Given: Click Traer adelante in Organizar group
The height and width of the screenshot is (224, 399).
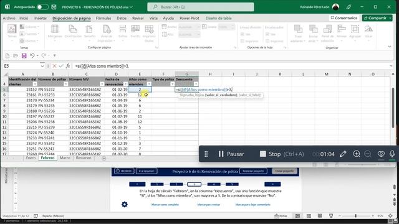Looking at the screenshot, I should click(x=298, y=33).
